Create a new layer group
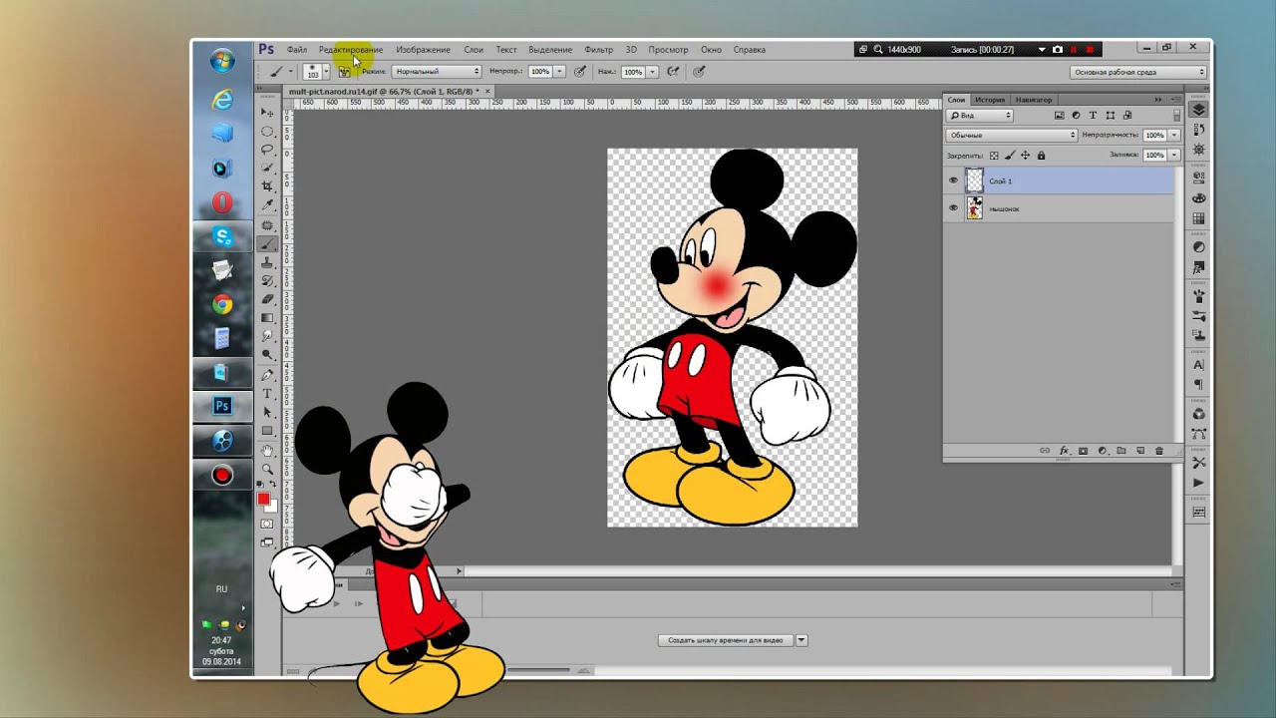 click(1121, 451)
